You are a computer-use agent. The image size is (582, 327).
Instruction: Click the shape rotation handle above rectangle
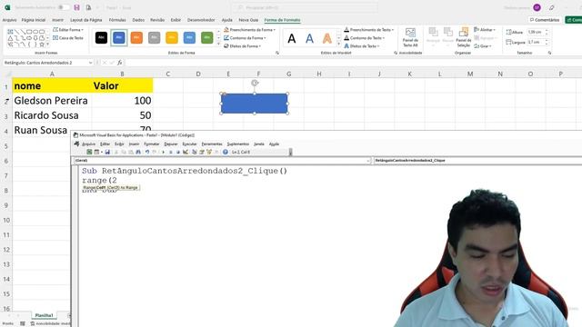pyautogui.click(x=255, y=83)
